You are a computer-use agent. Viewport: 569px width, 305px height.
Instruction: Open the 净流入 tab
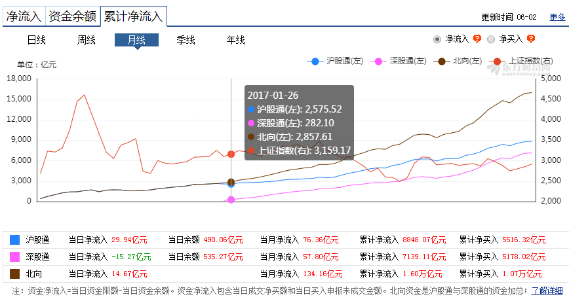point(24,16)
